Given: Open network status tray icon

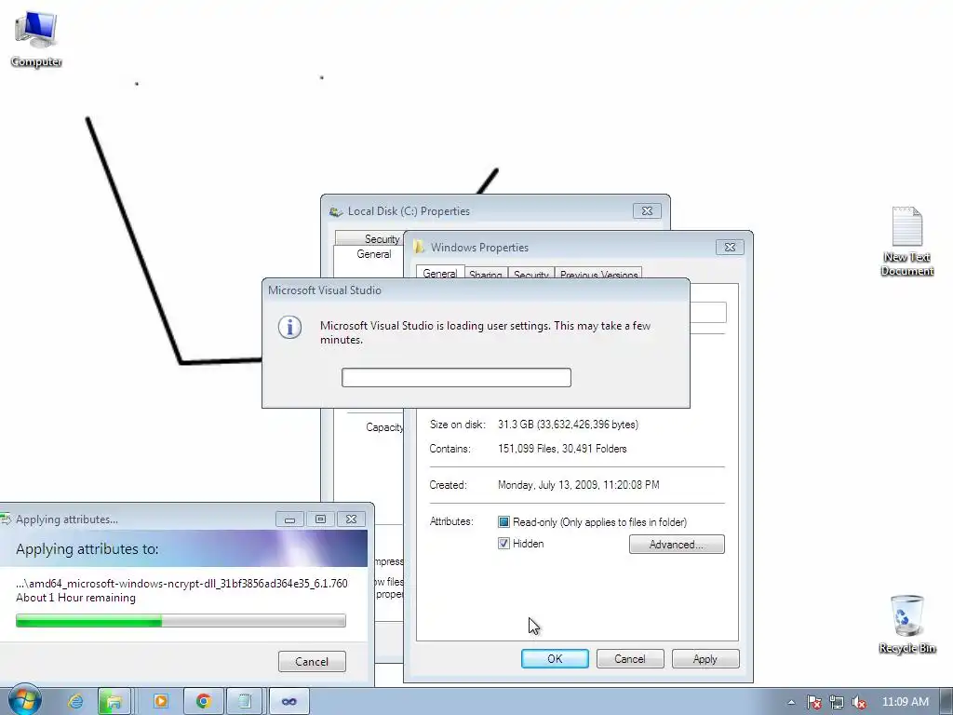Looking at the screenshot, I should [x=837, y=702].
